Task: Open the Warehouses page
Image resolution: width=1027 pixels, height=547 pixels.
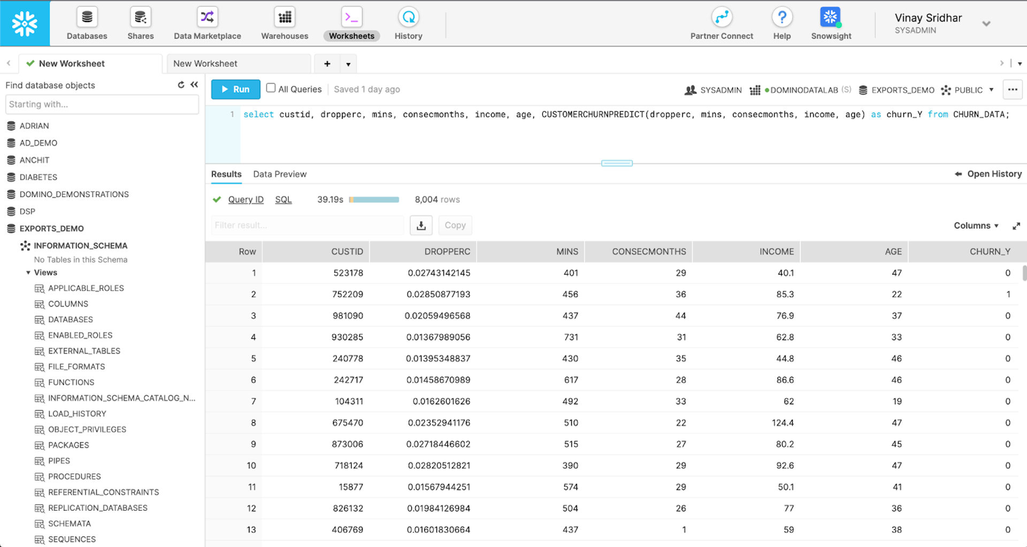Action: 285,24
